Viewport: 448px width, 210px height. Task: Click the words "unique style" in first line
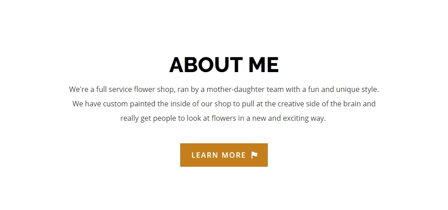tap(357, 90)
